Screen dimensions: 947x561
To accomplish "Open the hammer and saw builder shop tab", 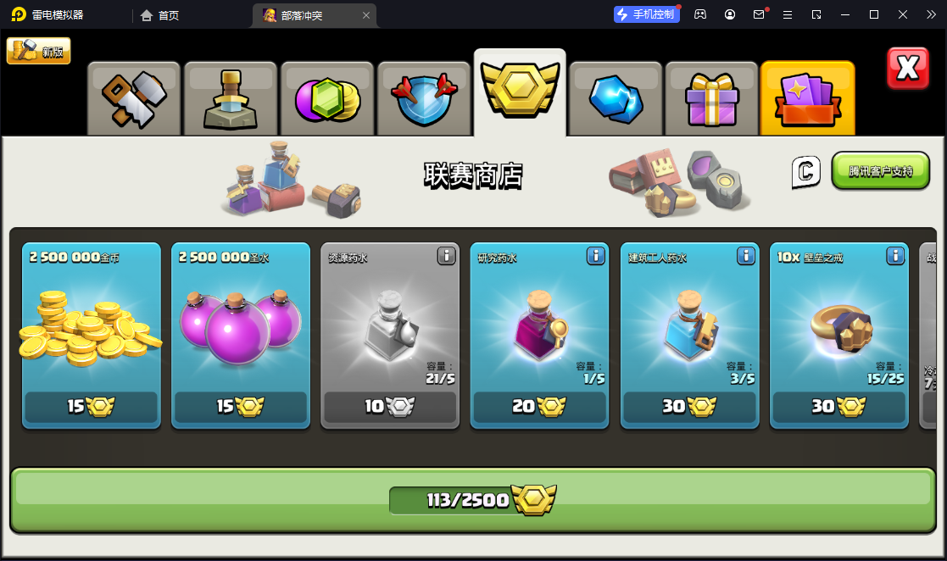I will tap(134, 98).
